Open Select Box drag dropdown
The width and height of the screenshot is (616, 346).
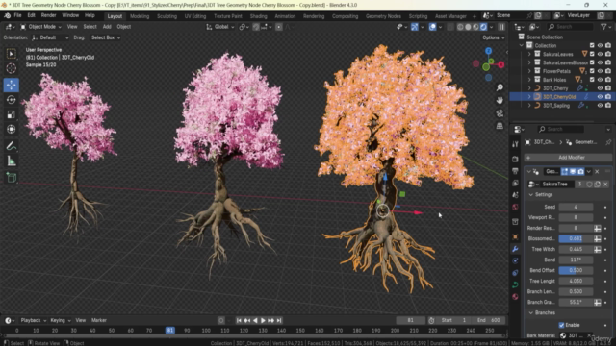[x=106, y=37]
